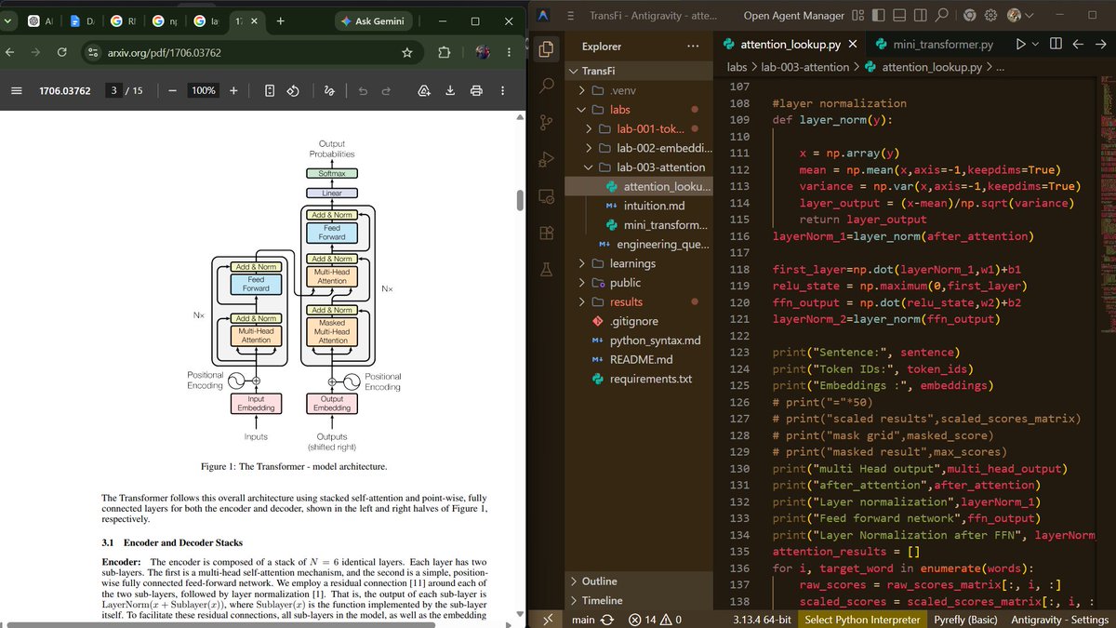This screenshot has height=628, width=1116.
Task: Open Source Control view in activity bar
Action: click(547, 122)
